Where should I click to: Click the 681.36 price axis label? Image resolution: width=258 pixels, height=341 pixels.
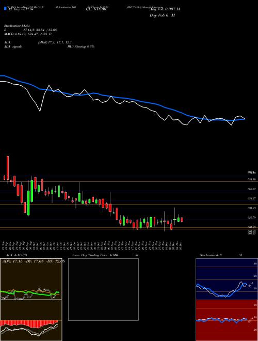coord(251,179)
